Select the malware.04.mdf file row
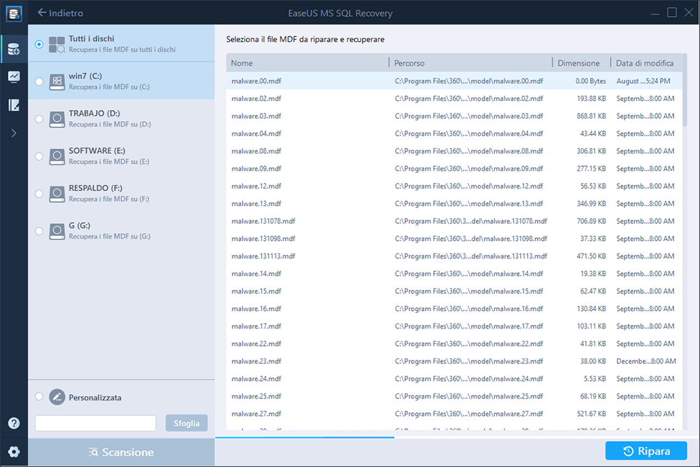The width and height of the screenshot is (700, 467). click(x=454, y=134)
